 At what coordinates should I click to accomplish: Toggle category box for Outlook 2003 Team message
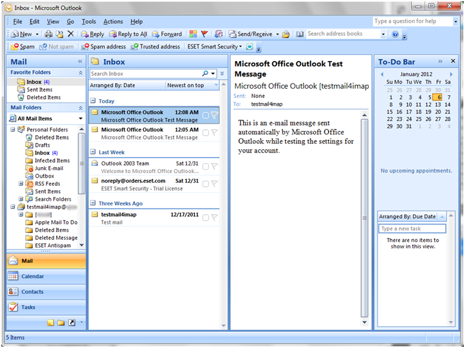click(x=206, y=167)
